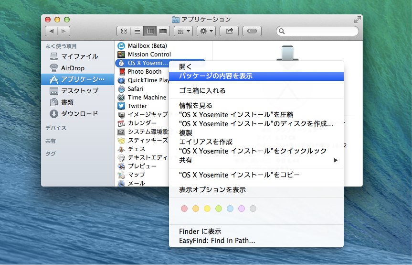Click the デバイス sidebar heading
This screenshot has height=265, width=412.
[56, 128]
